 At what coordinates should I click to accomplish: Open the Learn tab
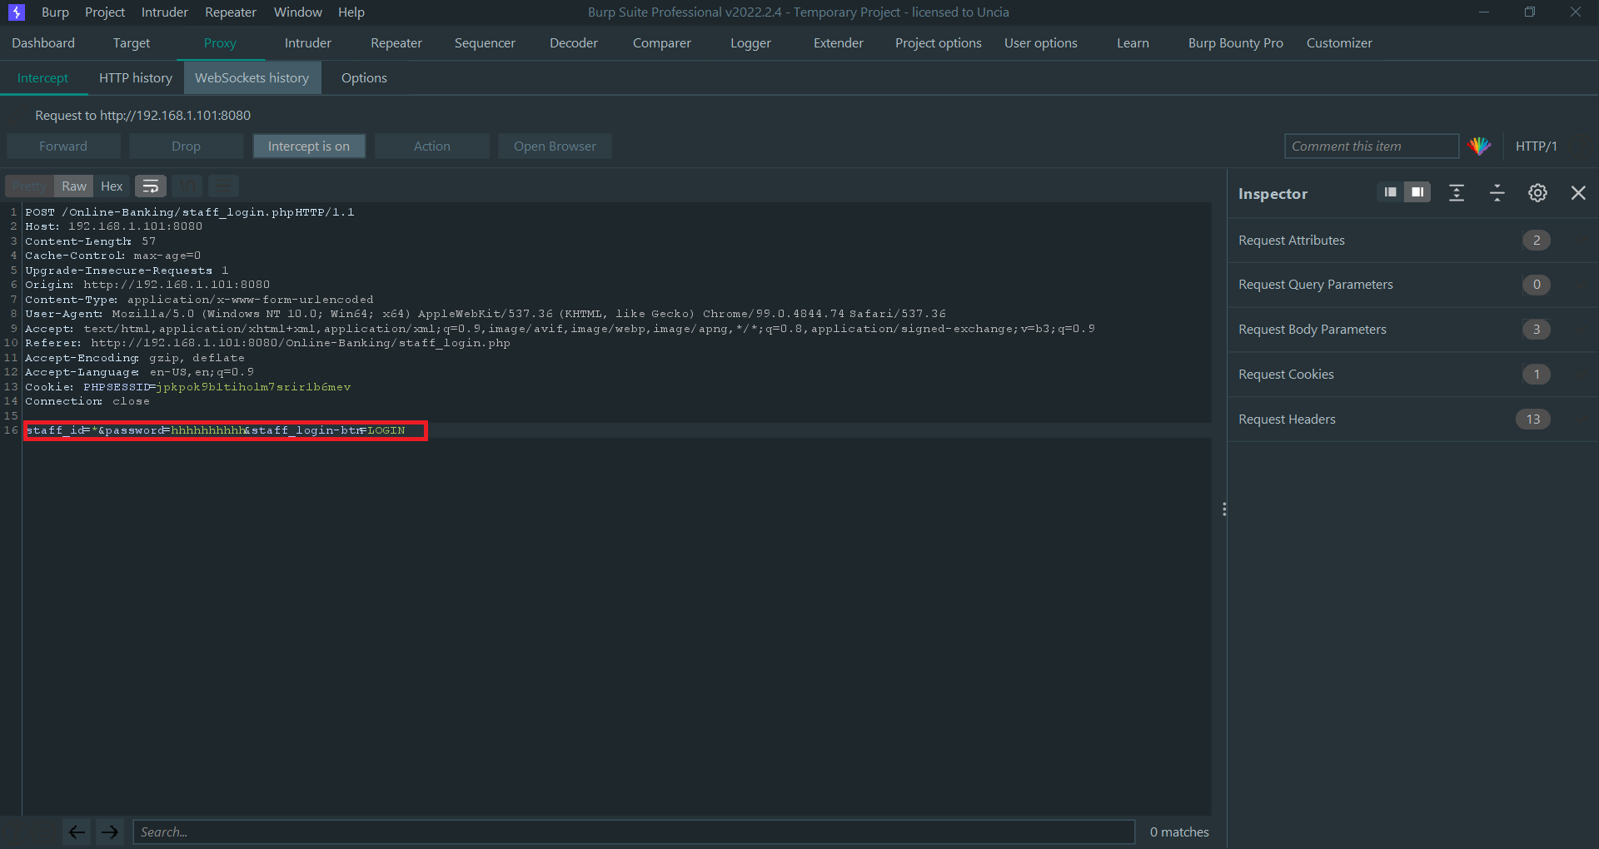[x=1133, y=43]
